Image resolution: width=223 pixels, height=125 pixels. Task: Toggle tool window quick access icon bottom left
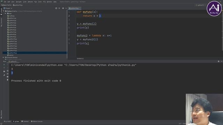point(1,124)
